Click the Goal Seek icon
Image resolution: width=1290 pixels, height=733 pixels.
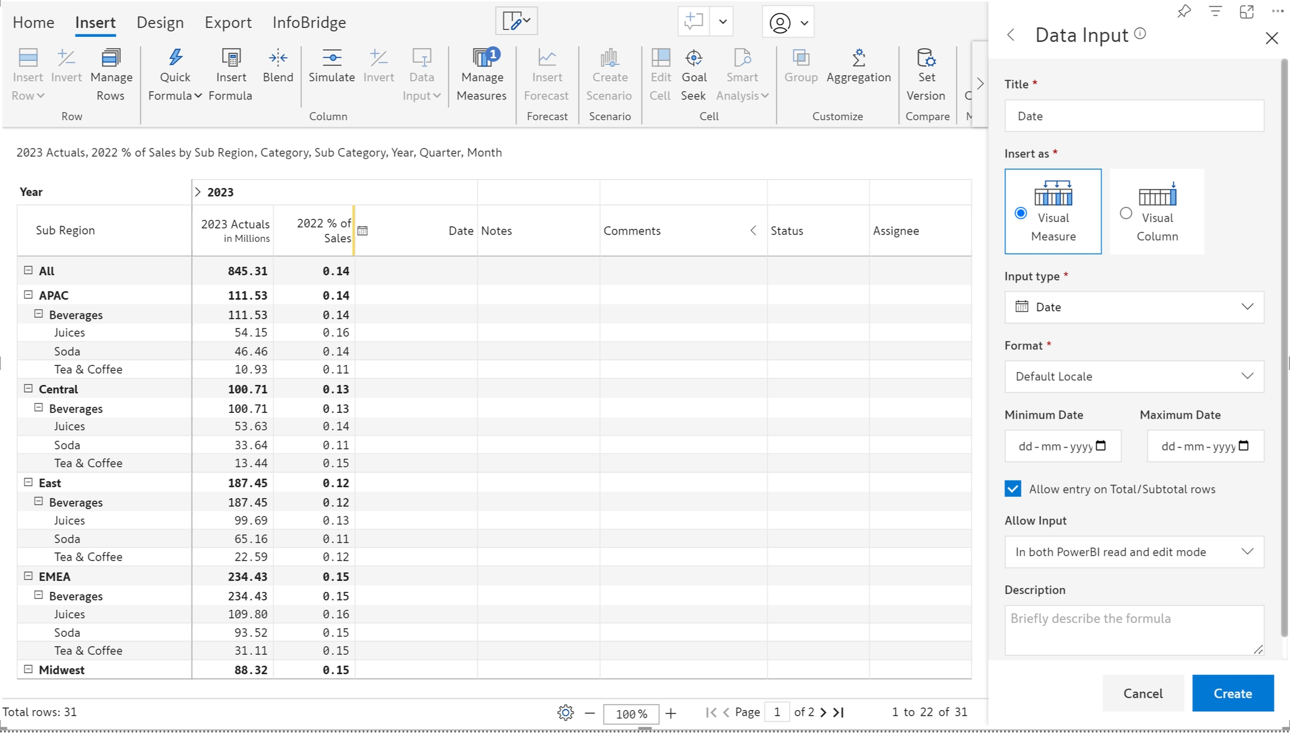(693, 58)
